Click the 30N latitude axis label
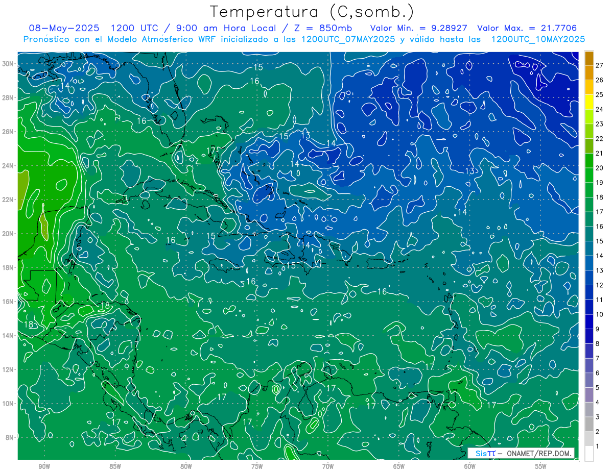The height and width of the screenshot is (473, 613). pos(8,64)
